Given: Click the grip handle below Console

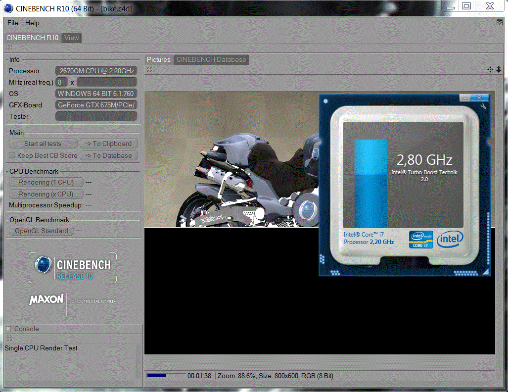Looking at the screenshot, I should [x=10, y=339].
